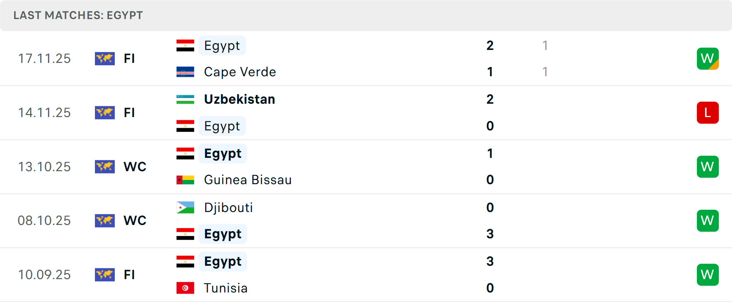Open the Djibouti team link

click(228, 207)
